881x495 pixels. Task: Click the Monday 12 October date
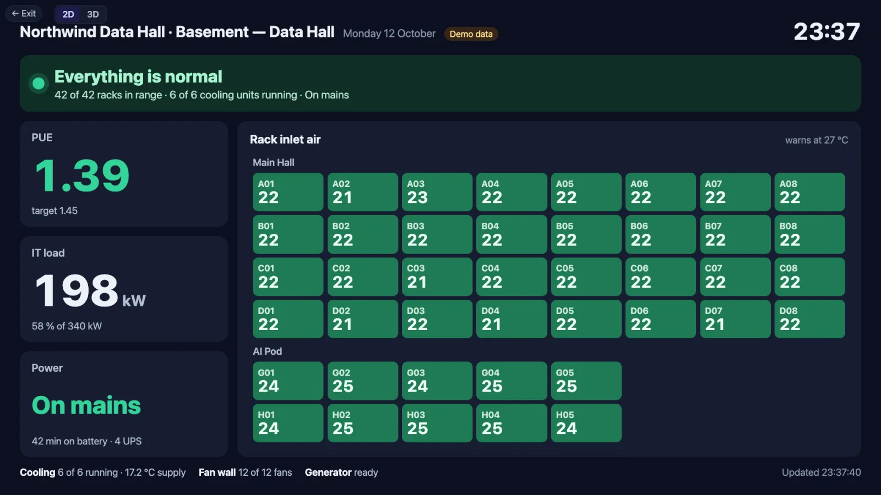(389, 34)
